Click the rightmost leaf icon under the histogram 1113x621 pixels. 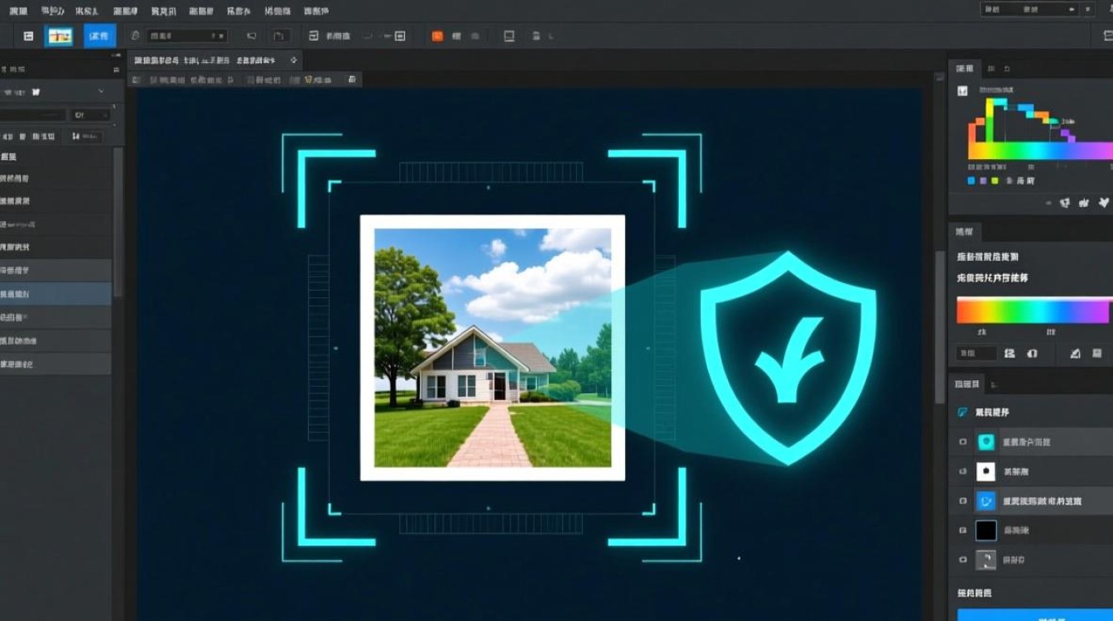[1102, 202]
